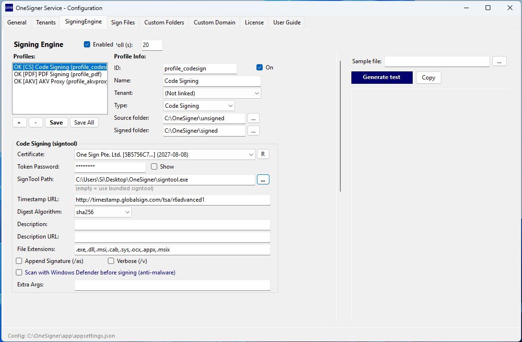Open the General tab

click(x=17, y=23)
